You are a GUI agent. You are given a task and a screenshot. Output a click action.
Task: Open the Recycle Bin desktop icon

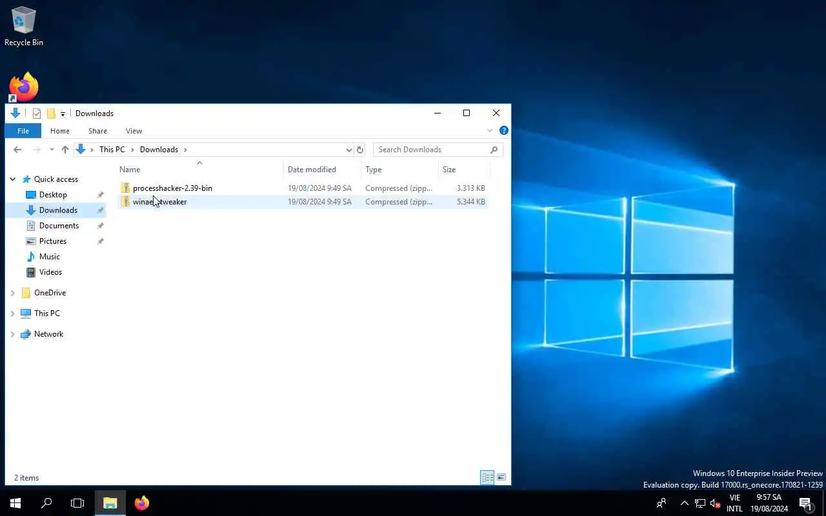24,26
